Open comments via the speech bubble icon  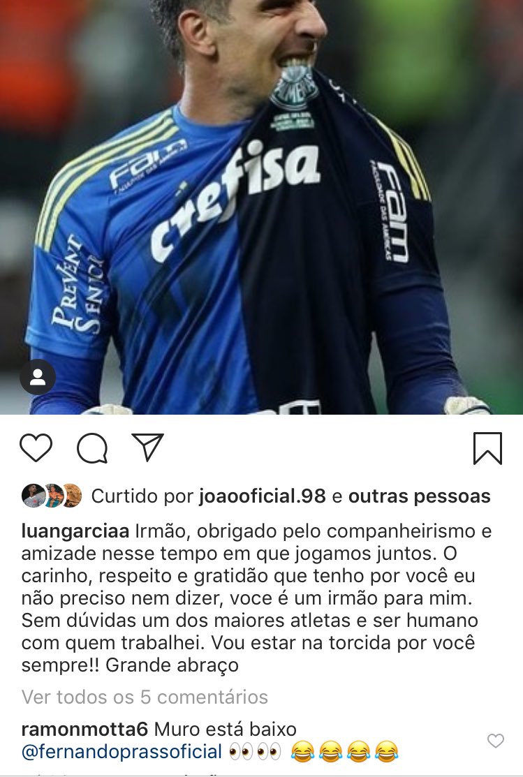coord(92,448)
